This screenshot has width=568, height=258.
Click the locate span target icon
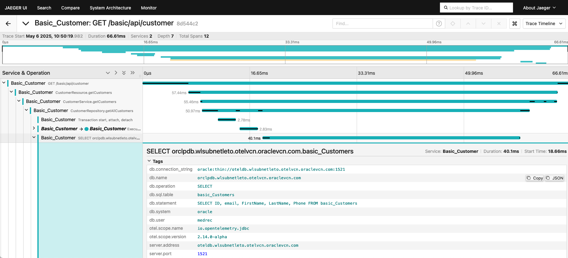click(453, 24)
